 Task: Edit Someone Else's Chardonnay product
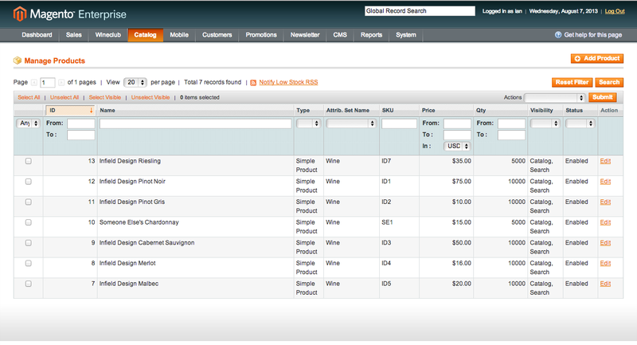click(605, 222)
